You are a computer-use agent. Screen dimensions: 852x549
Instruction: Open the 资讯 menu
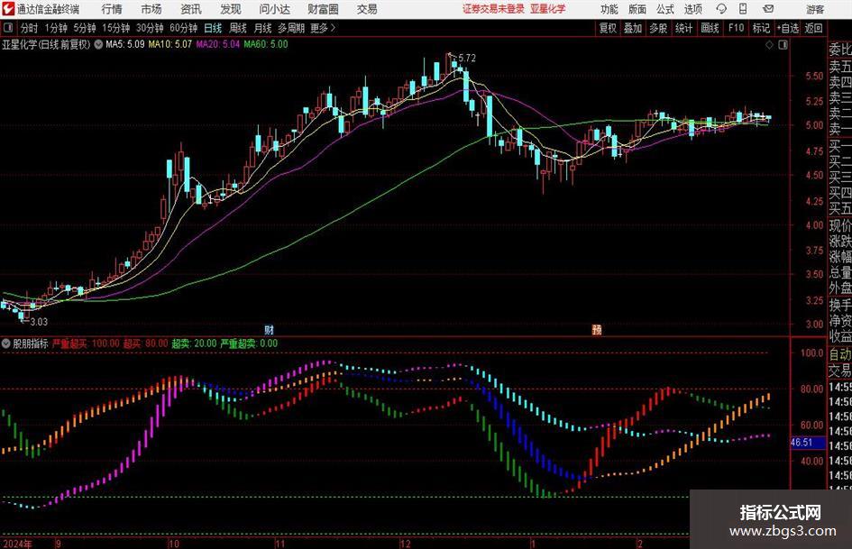(191, 9)
